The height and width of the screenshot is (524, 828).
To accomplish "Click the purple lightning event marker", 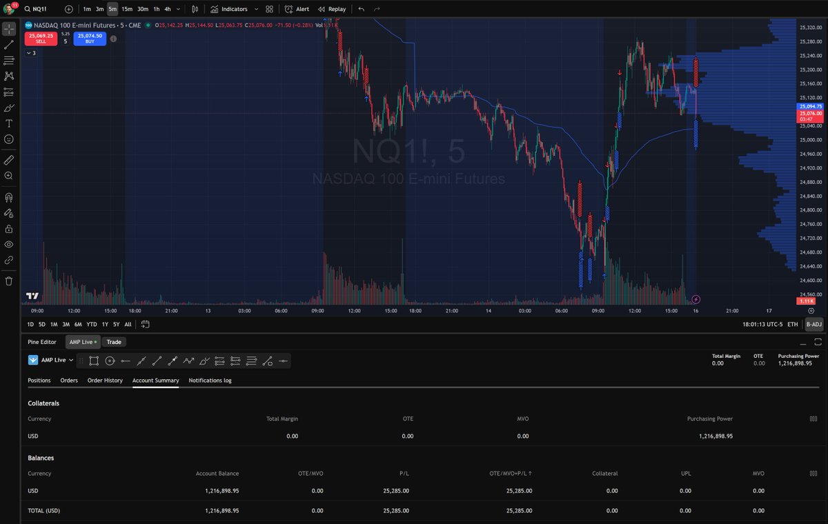I will 696,299.
